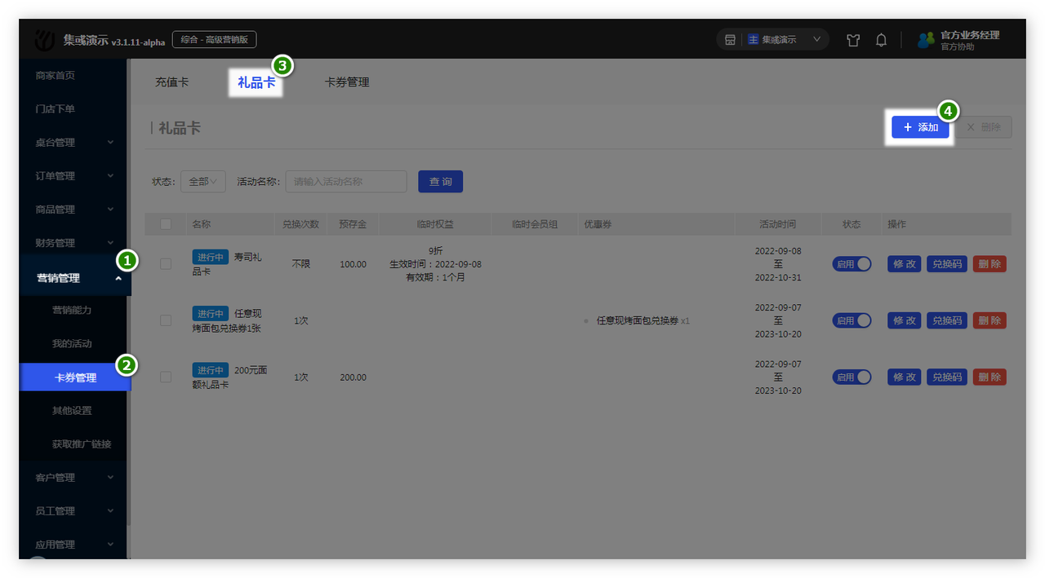
Task: Click the 活动时间 column header
Action: [777, 224]
